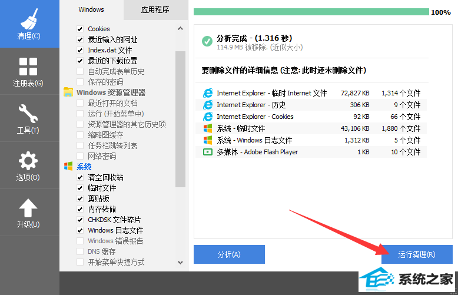This screenshot has height=295, width=458.
Task: Select the 系统 category heading
Action: [x=84, y=167]
